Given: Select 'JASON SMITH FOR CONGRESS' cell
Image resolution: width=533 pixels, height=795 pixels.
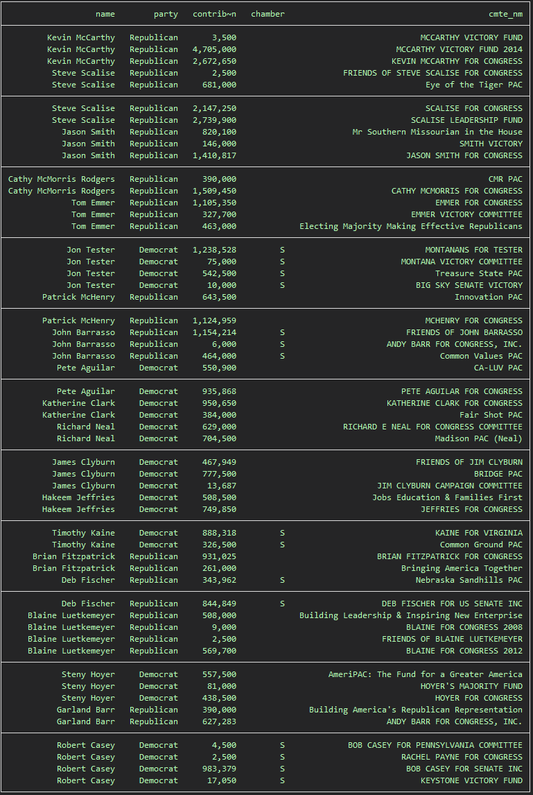Looking at the screenshot, I should pos(464,155).
